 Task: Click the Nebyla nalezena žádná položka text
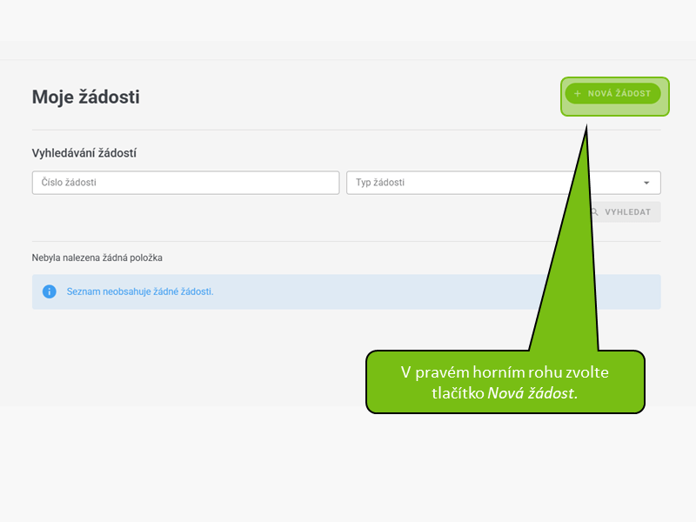click(97, 258)
